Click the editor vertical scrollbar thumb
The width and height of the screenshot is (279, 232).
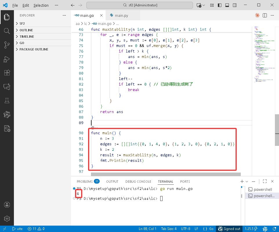click(x=277, y=130)
